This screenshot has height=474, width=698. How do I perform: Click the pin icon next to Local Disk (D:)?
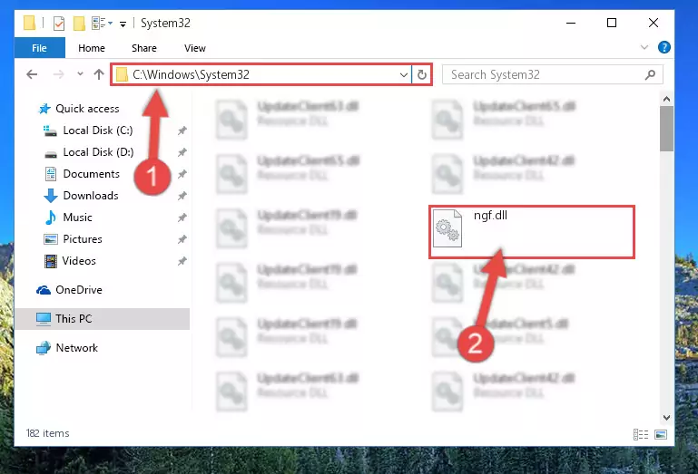pyautogui.click(x=182, y=152)
